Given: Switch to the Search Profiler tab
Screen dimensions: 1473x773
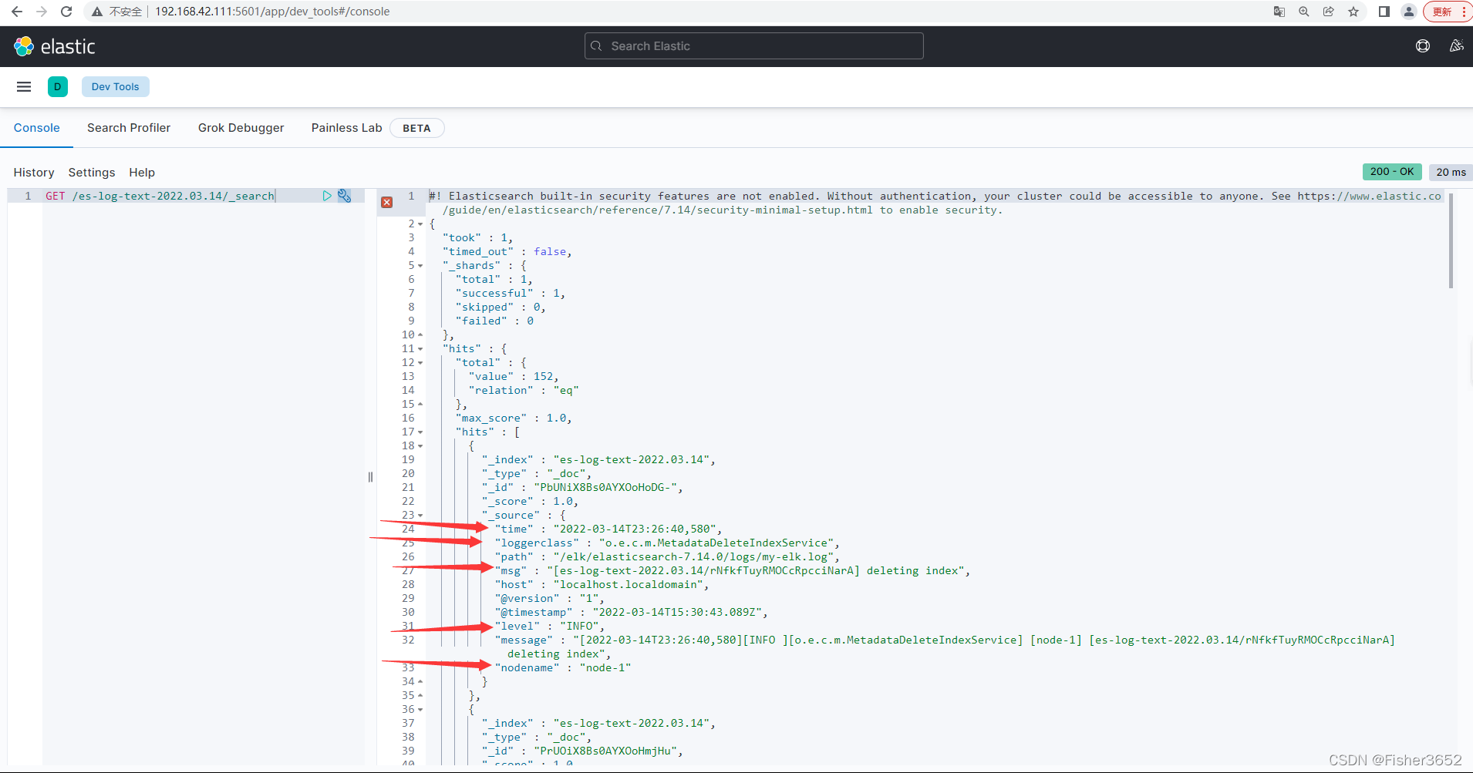Looking at the screenshot, I should pyautogui.click(x=129, y=128).
